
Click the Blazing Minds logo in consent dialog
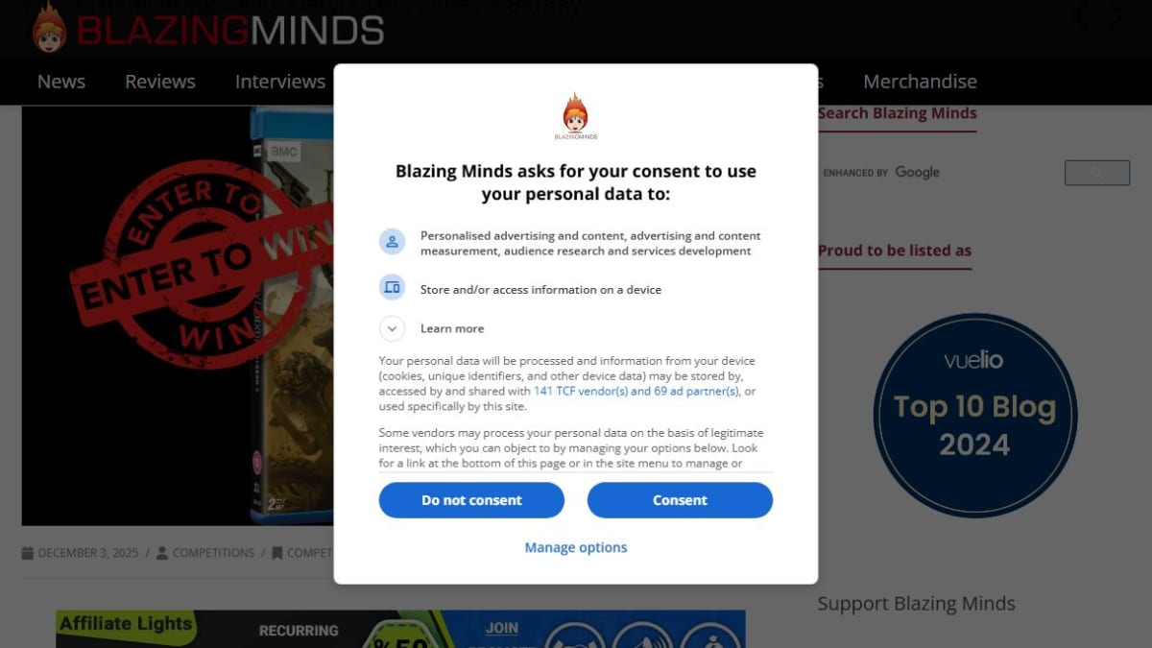point(576,117)
